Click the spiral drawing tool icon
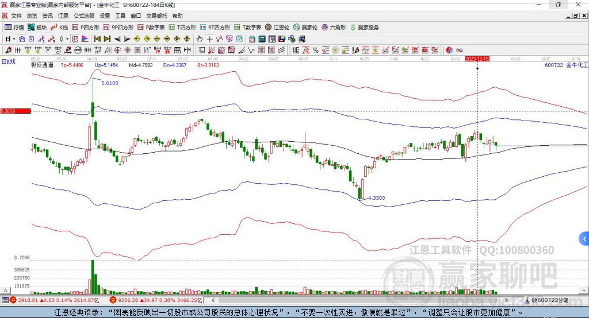The width and height of the screenshot is (589, 318). click(58, 50)
